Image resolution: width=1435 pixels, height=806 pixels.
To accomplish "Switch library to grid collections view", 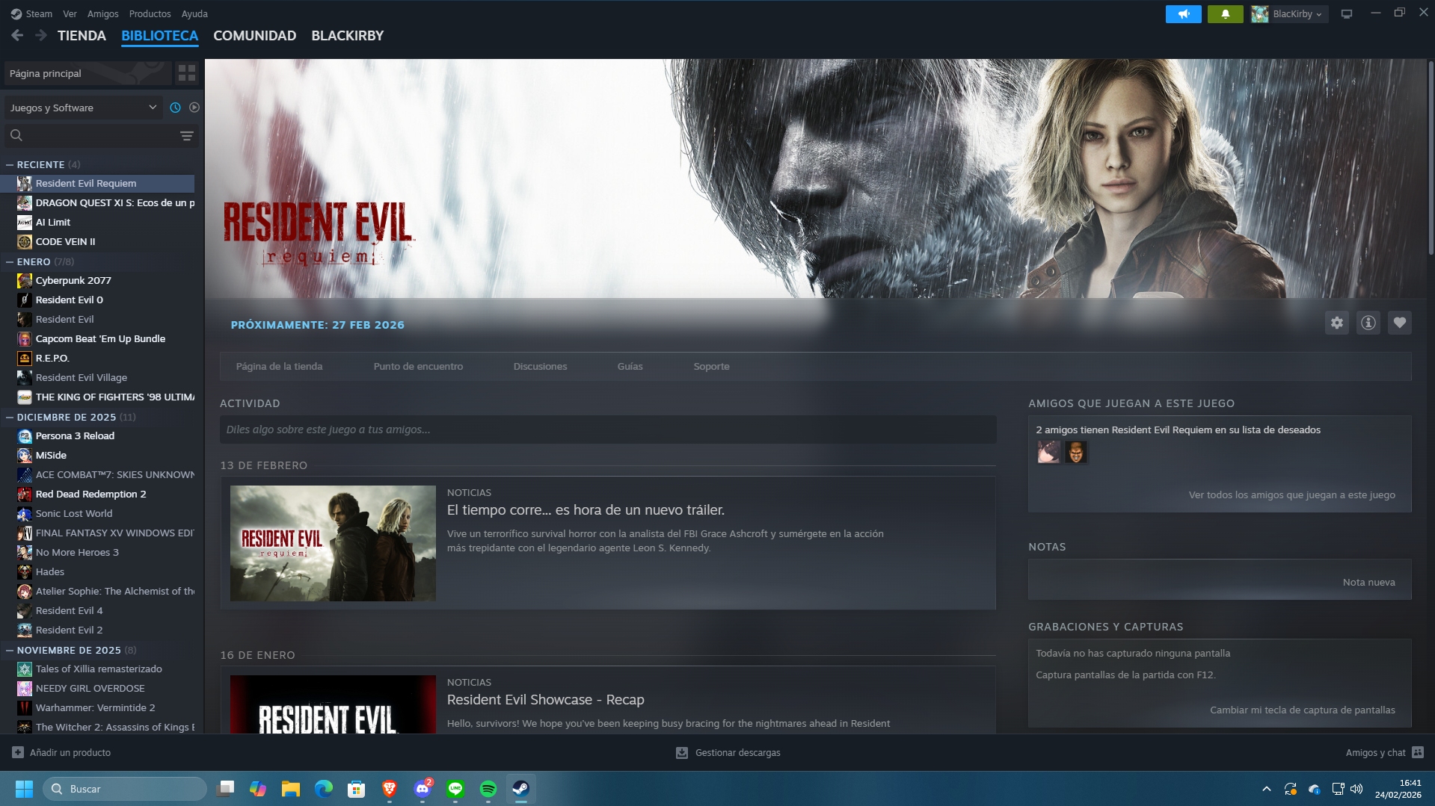I will (186, 73).
